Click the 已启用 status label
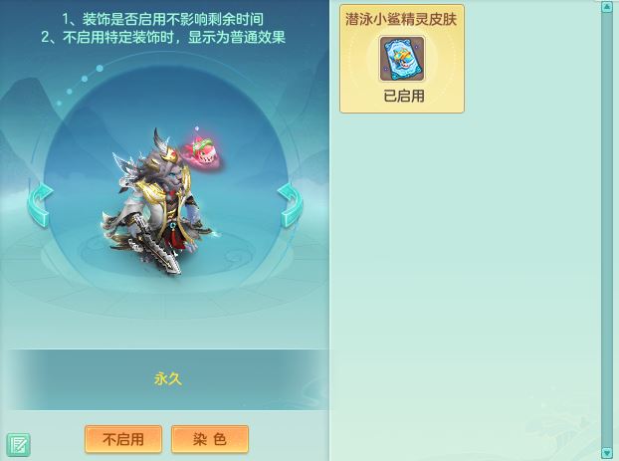 pos(404,96)
